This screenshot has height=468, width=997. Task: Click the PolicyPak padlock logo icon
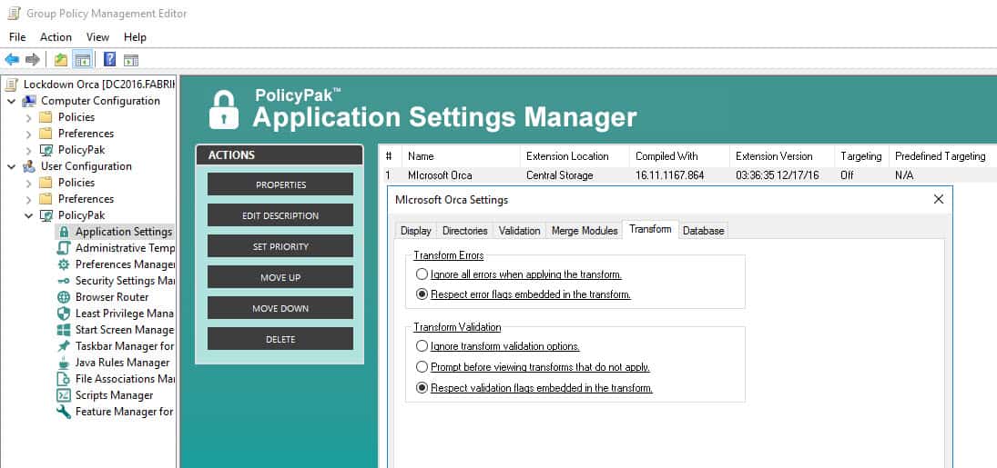[224, 109]
